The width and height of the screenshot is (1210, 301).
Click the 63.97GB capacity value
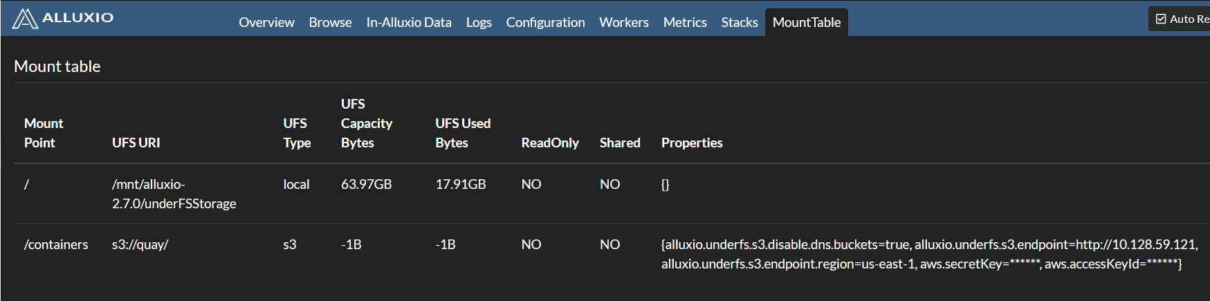coord(367,184)
